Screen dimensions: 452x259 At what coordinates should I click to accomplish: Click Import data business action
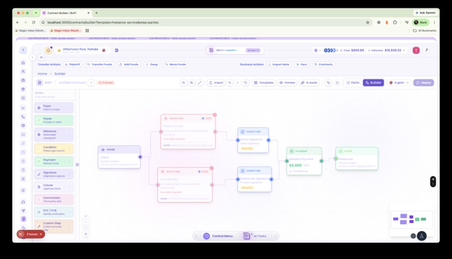(279, 64)
